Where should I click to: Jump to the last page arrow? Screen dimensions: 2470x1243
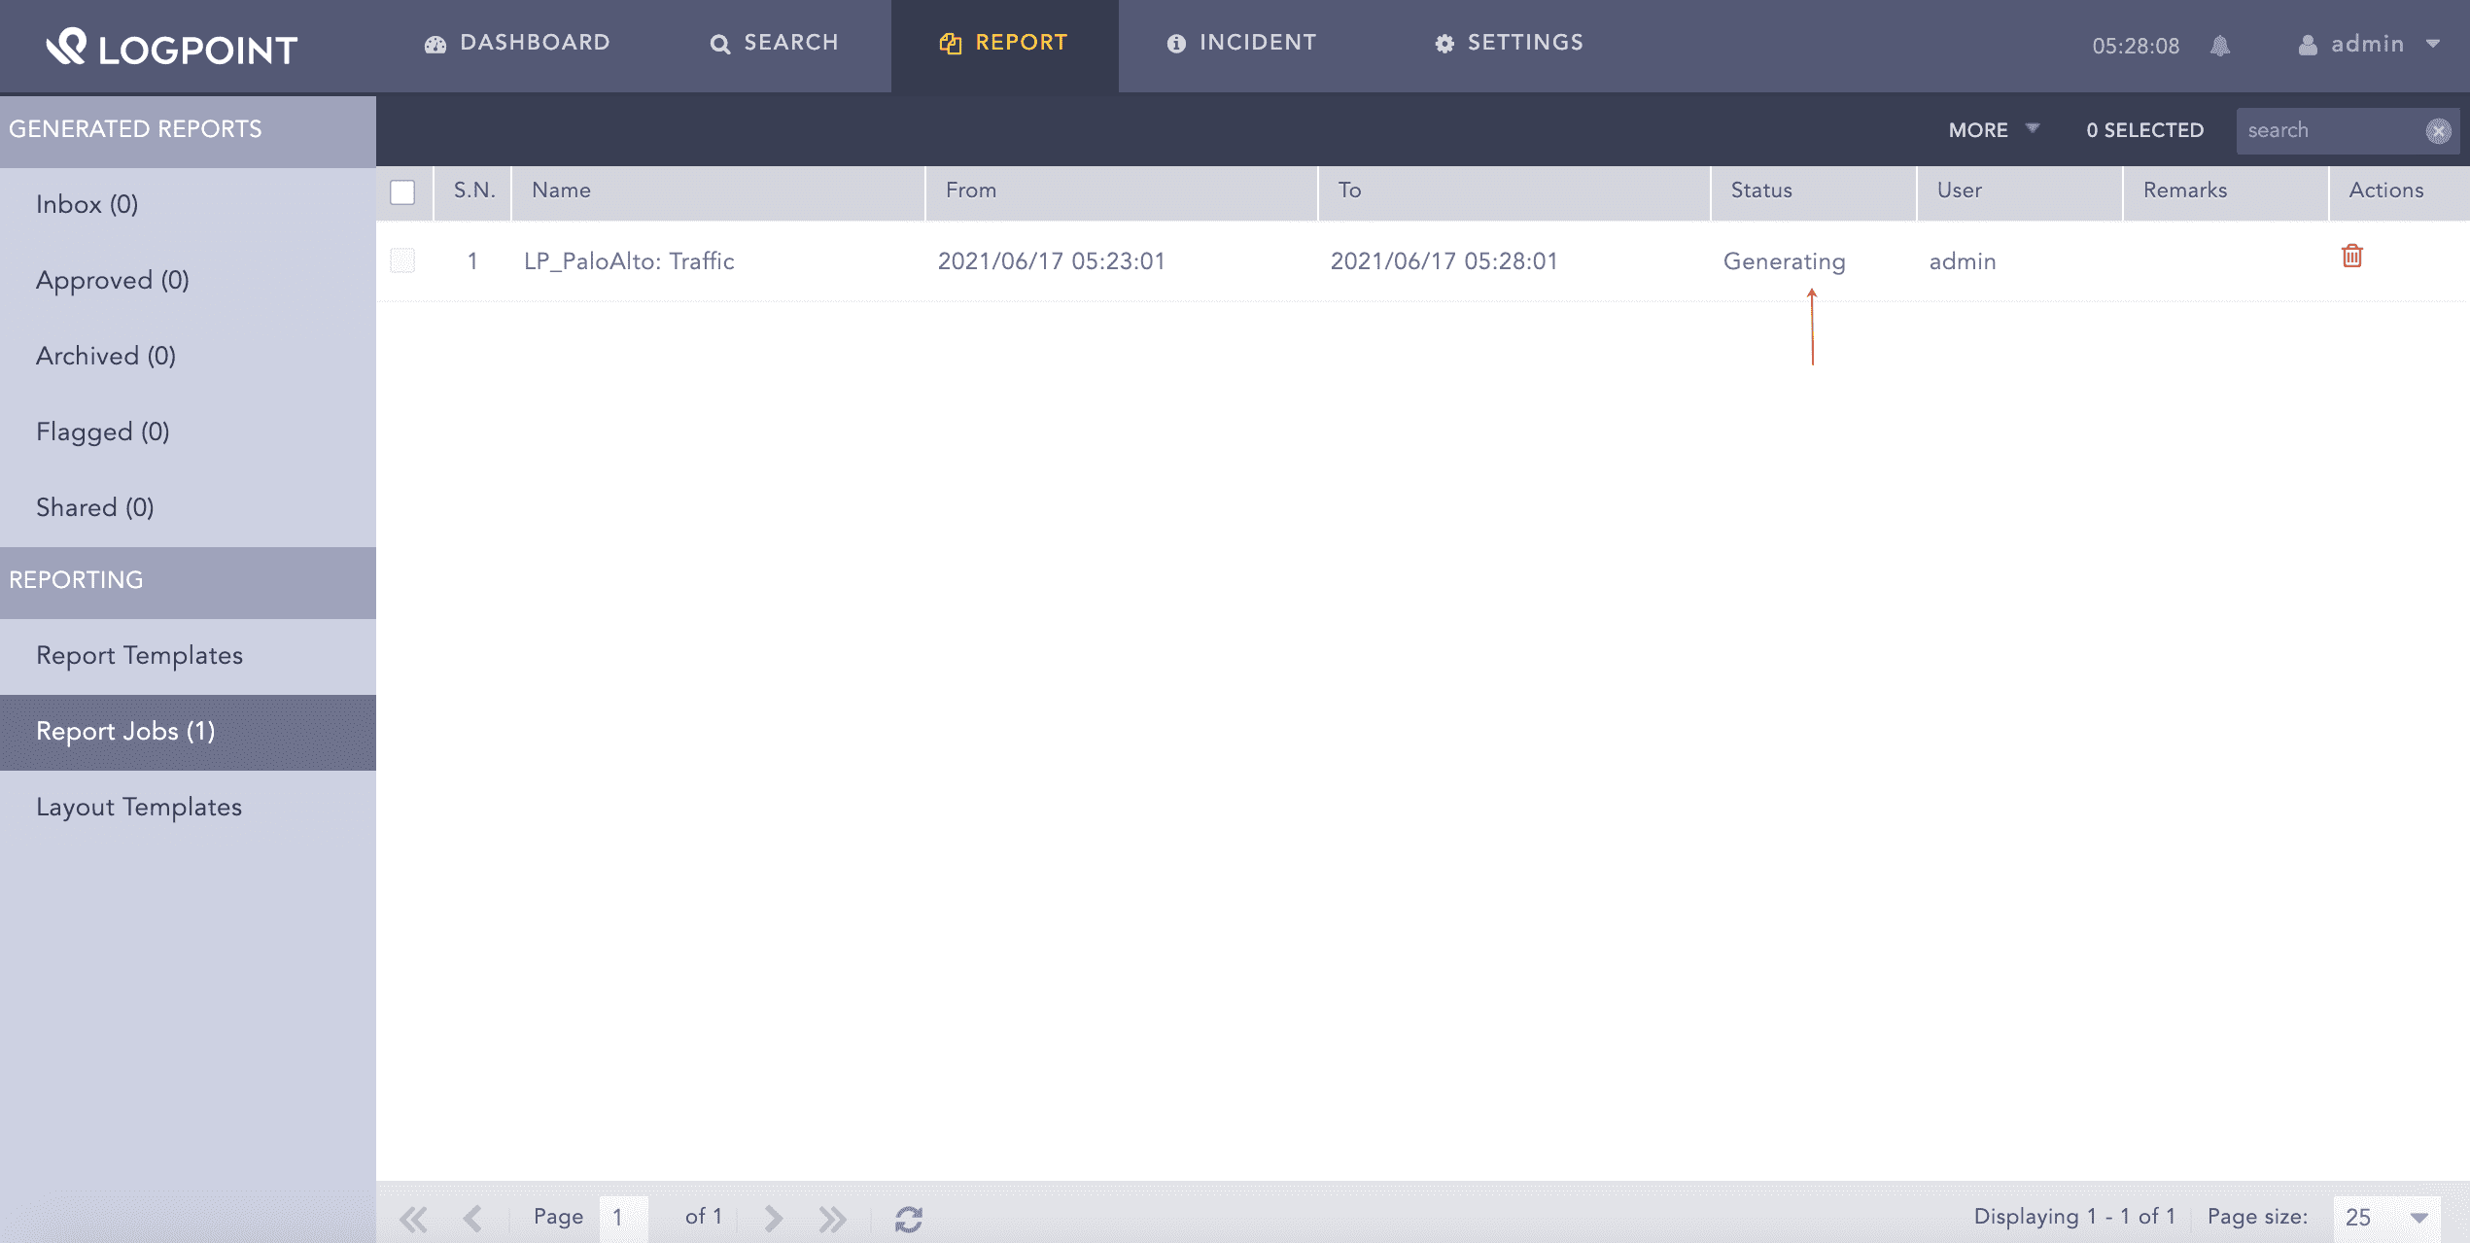(x=832, y=1218)
